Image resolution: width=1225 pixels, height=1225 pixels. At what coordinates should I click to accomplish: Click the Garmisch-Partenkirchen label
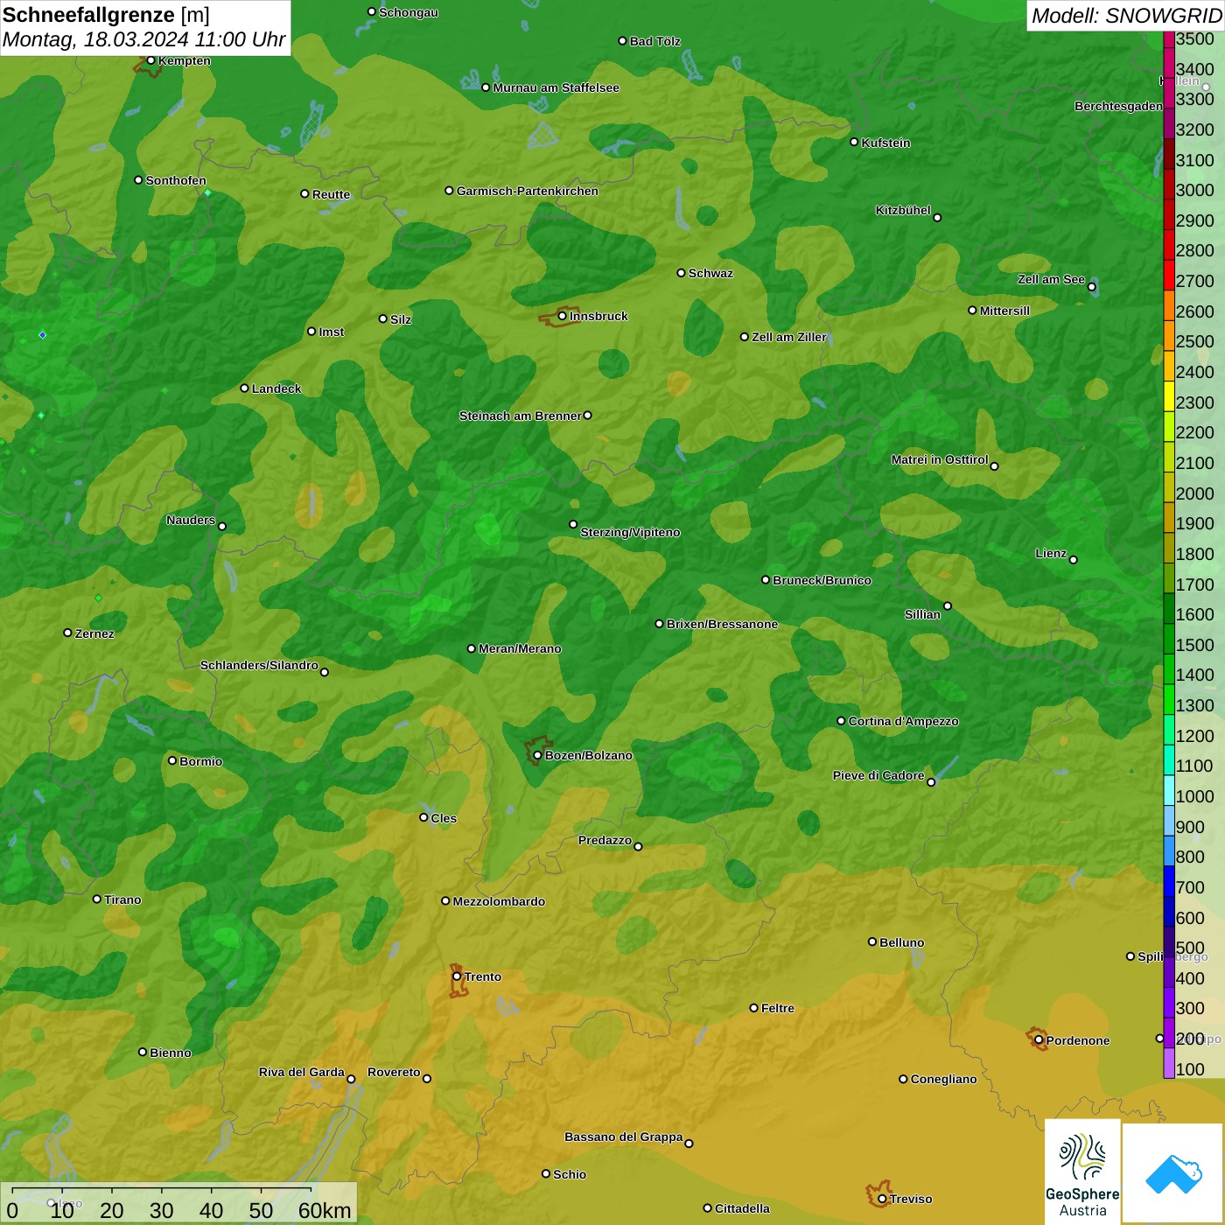(x=528, y=191)
